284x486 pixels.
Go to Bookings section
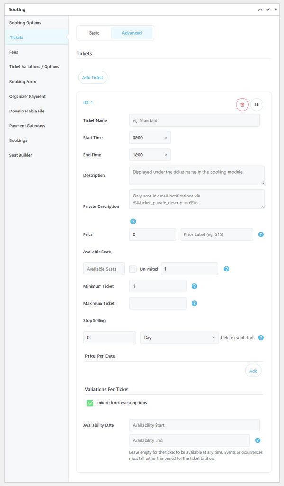pos(37,140)
